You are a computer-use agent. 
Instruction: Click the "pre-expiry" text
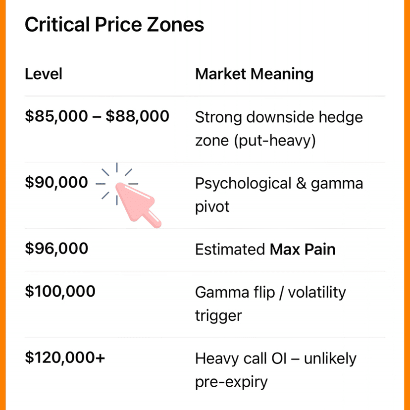[x=231, y=382]
